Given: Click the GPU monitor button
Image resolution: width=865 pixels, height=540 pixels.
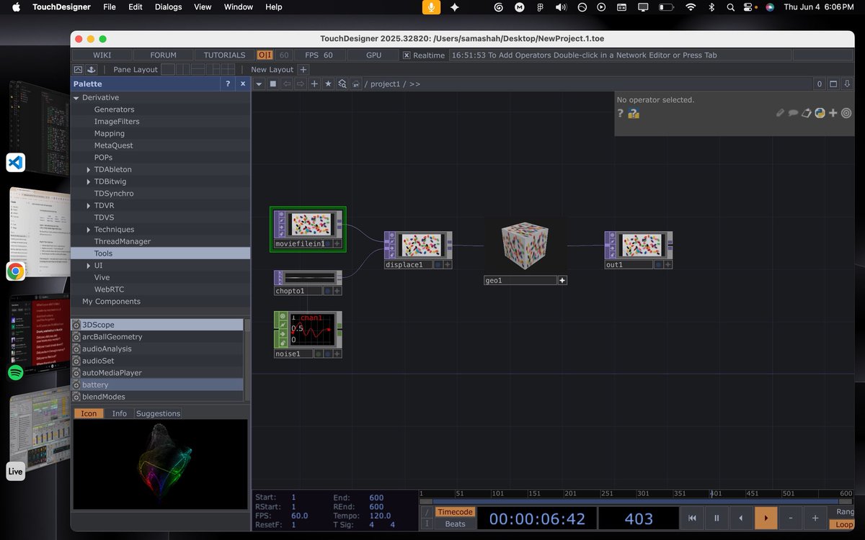Looking at the screenshot, I should coord(373,55).
